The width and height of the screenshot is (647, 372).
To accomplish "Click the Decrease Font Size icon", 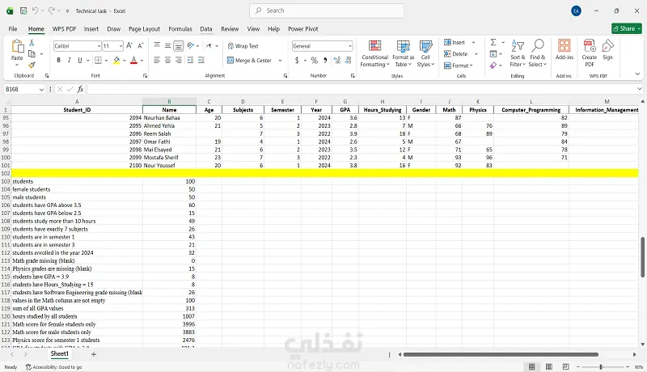I will (x=140, y=46).
